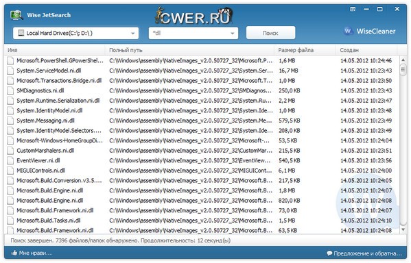Select Microsoft.Build.Conversion.v3.5.... file name
Viewport: 411px width, 263px height.
59,181
